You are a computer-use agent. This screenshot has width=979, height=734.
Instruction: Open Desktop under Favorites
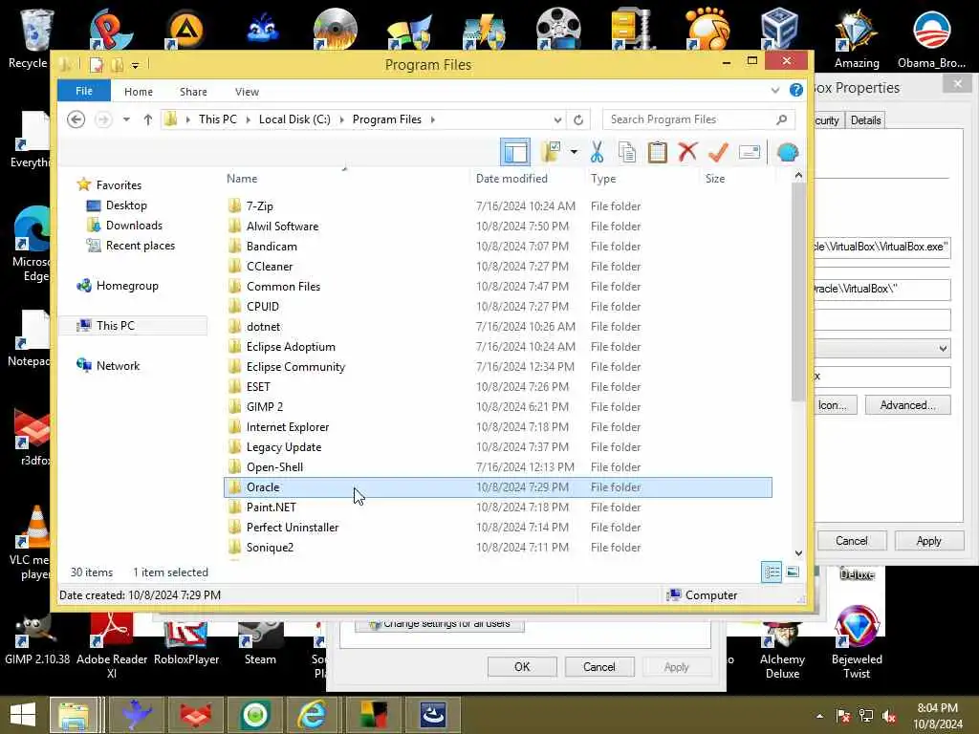click(x=126, y=205)
